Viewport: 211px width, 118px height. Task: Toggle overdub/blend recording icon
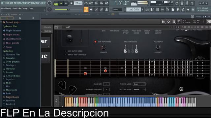click(x=101, y=3)
